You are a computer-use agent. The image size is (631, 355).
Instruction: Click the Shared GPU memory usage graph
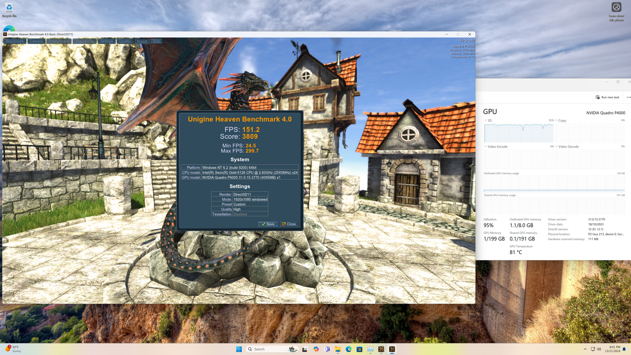click(554, 206)
